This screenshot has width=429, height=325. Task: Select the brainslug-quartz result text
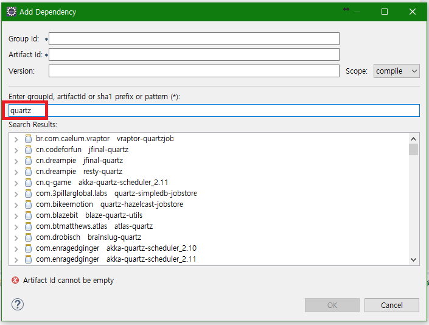pos(114,237)
